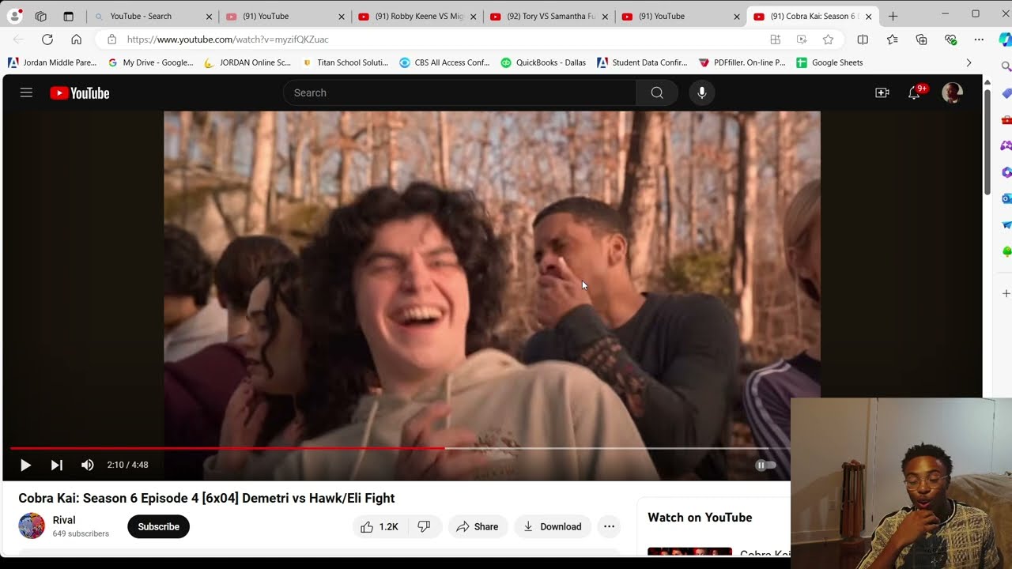Click into the YouTube search box

coord(459,92)
